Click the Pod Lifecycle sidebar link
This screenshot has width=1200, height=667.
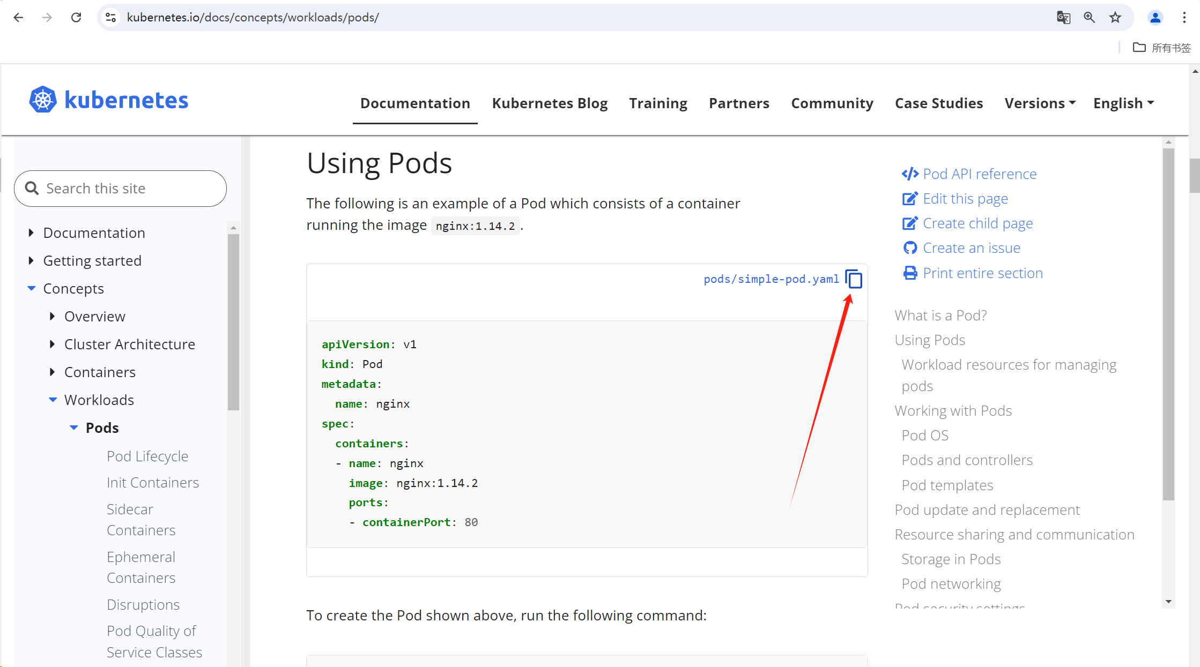click(x=148, y=455)
